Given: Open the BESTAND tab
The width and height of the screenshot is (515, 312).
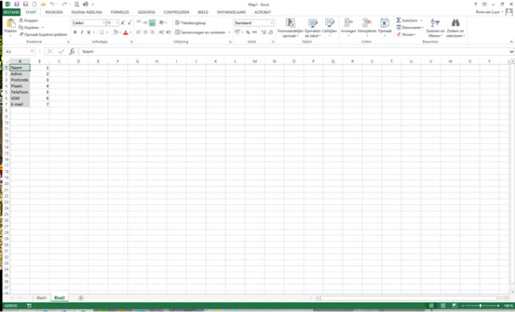Looking at the screenshot, I should pyautogui.click(x=11, y=12).
